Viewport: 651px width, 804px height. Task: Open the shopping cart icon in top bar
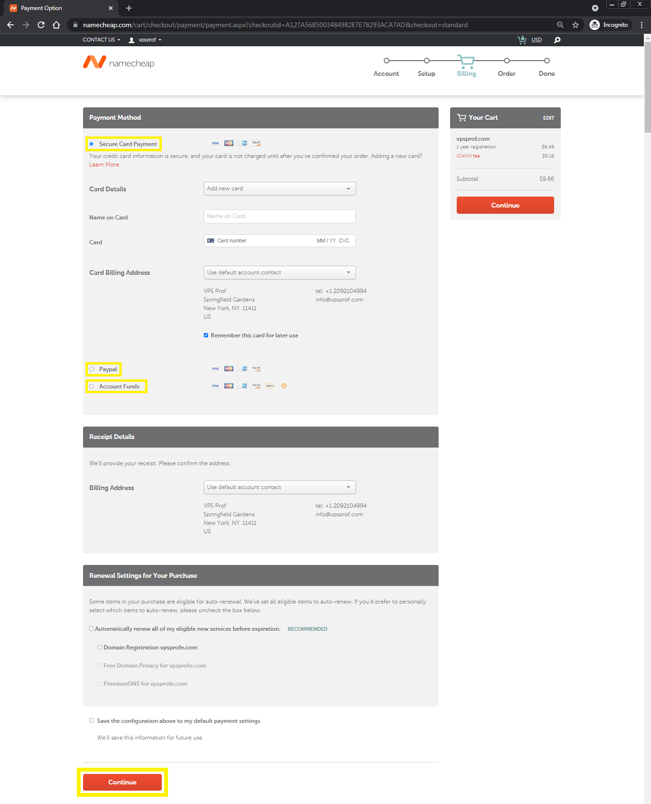522,40
